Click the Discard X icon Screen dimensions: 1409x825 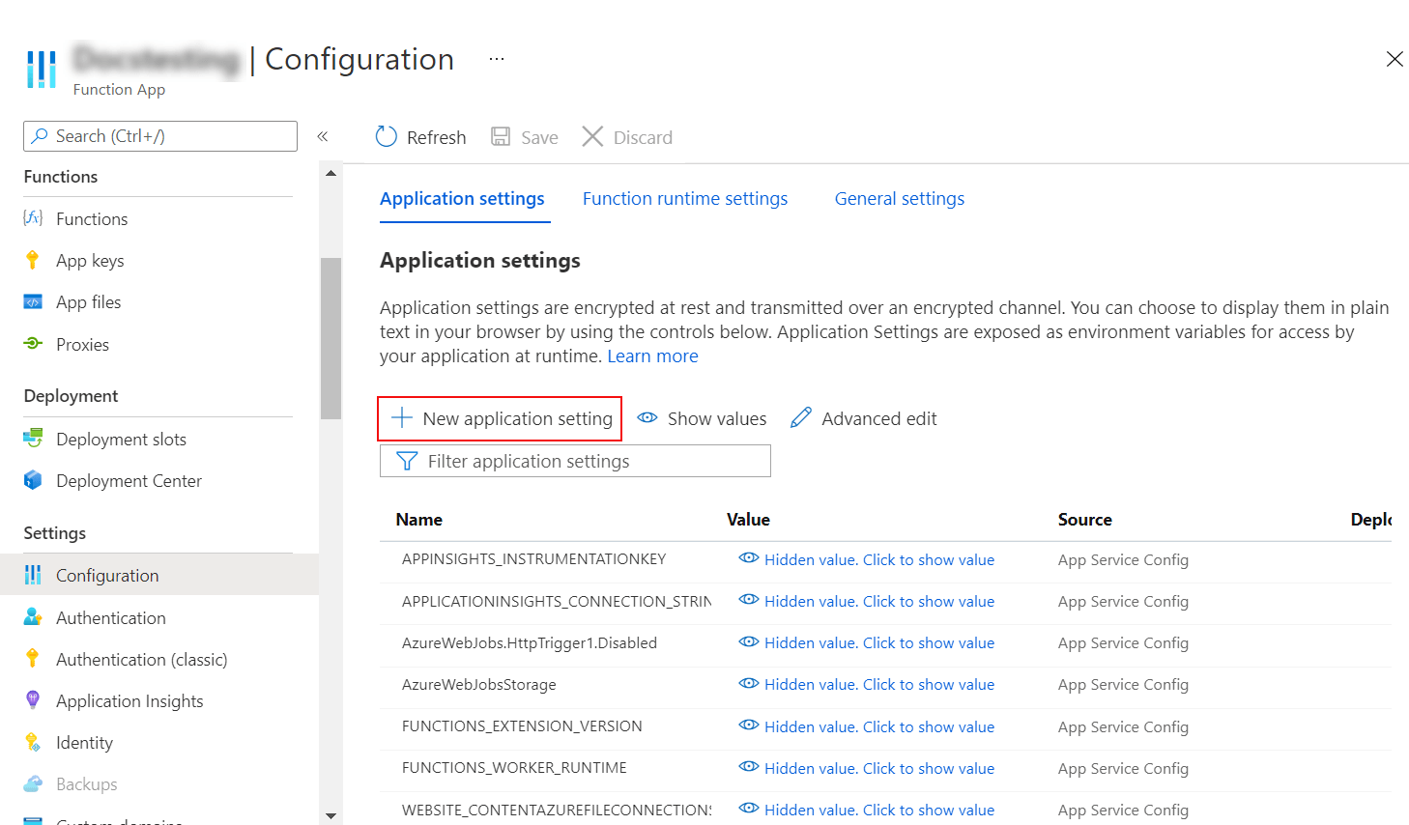pyautogui.click(x=592, y=137)
